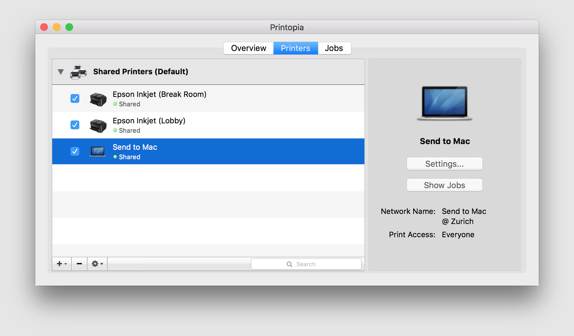Select the Printers tab
Screen dimensions: 574x336
pyautogui.click(x=295, y=48)
